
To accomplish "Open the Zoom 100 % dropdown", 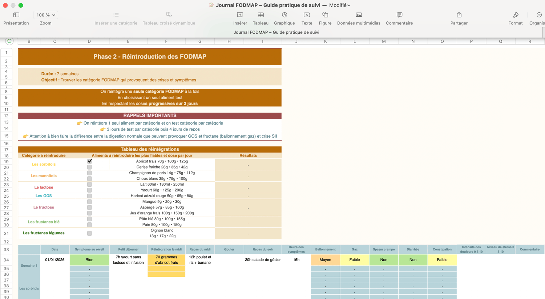I will (x=46, y=15).
